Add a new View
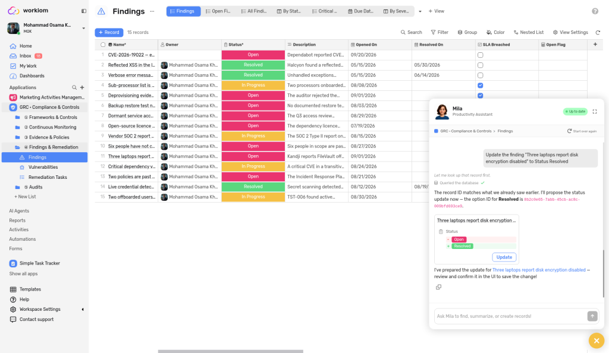609x353 pixels. coord(436,11)
